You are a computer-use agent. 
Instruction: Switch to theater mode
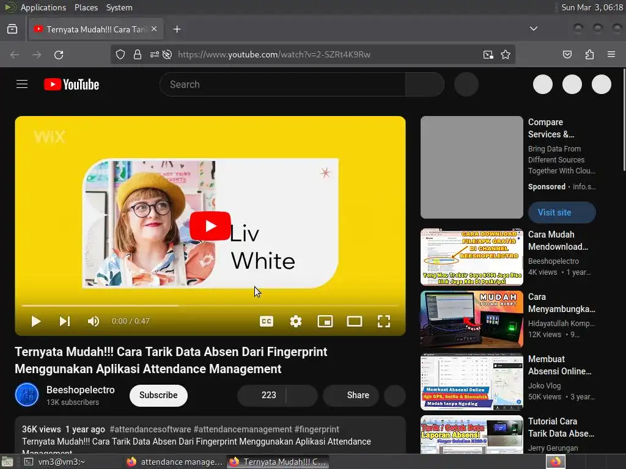coord(355,321)
